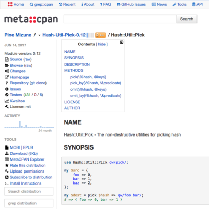Jump to omit(\%hash, @keys) method
Screen dimensions: 209x209
[88, 89]
